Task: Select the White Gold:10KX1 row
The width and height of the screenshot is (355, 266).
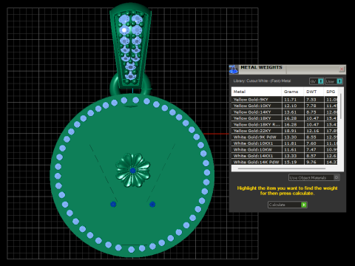Action: pyautogui.click(x=285, y=143)
